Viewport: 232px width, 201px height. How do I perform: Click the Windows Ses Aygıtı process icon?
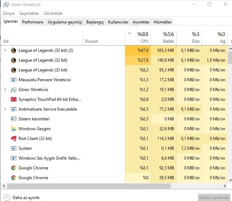pos(14,158)
